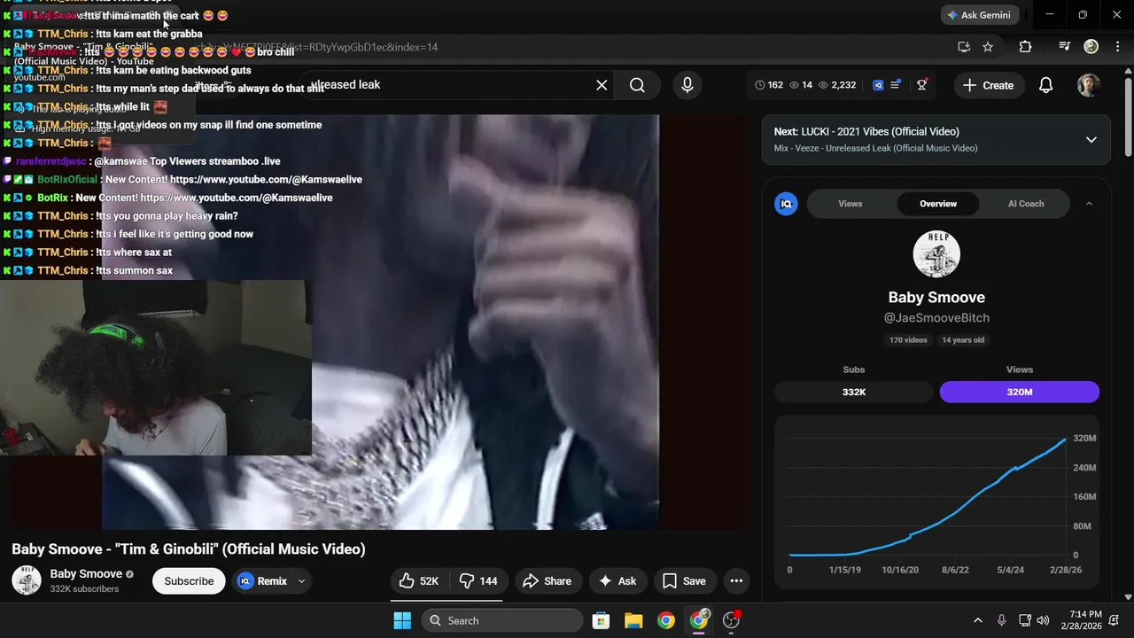Open the trophy icon in the header
The image size is (1134, 638).
pyautogui.click(x=922, y=85)
